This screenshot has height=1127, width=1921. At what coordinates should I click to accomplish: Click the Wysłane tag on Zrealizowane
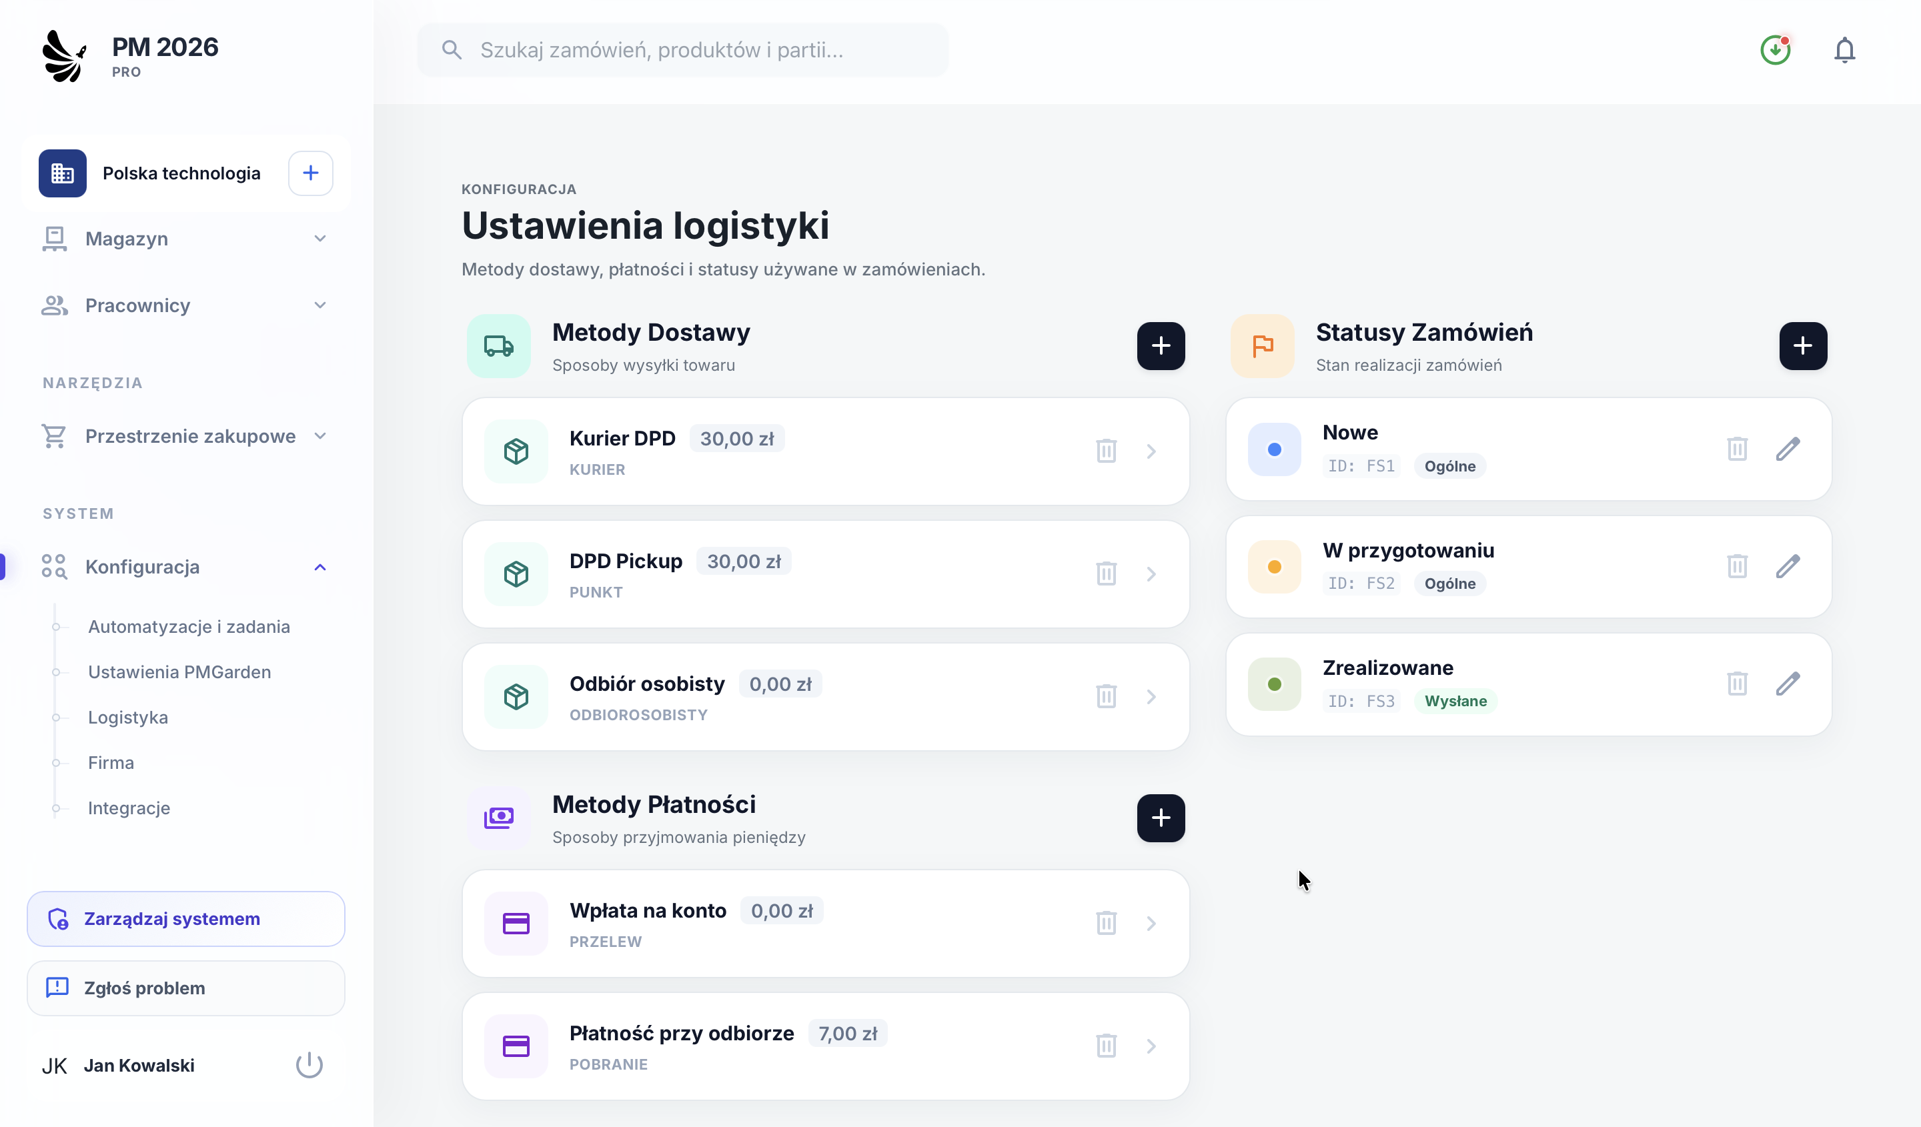click(x=1455, y=701)
